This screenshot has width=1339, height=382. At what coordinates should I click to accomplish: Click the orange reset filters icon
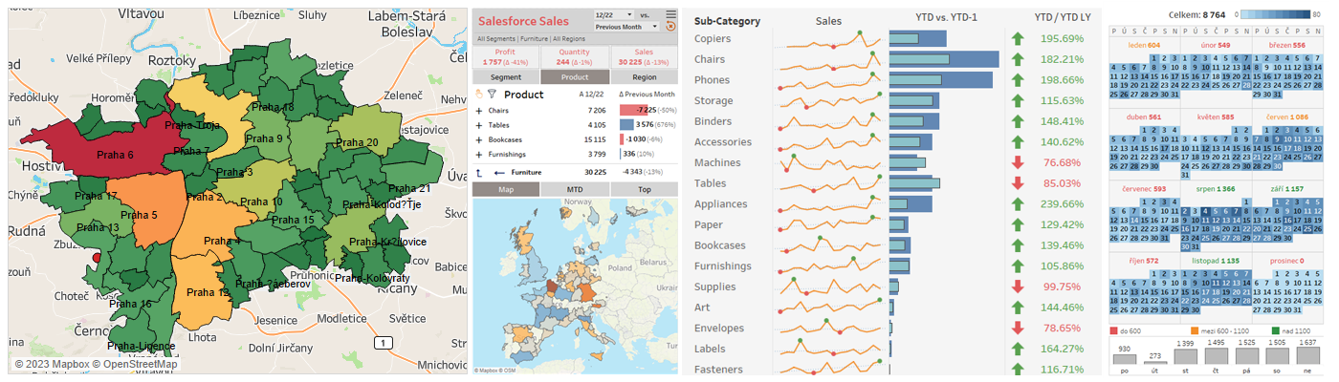[x=670, y=27]
